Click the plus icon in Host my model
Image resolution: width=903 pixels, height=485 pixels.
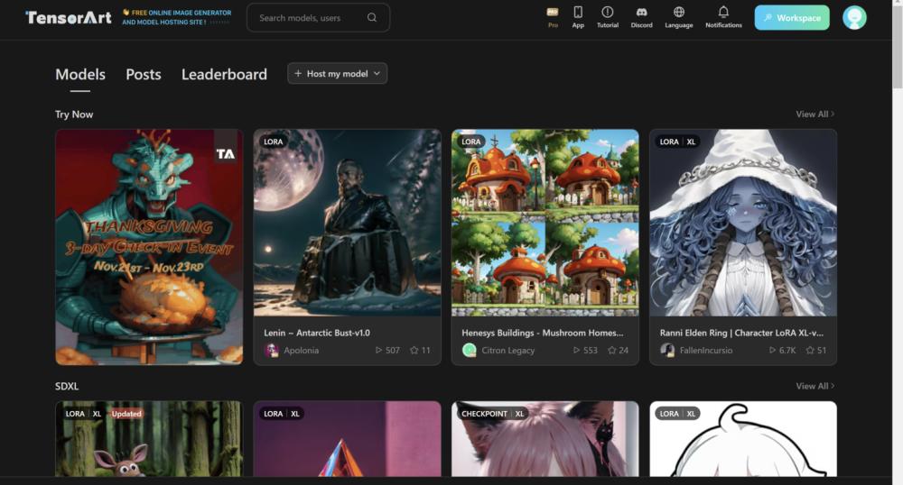point(298,74)
